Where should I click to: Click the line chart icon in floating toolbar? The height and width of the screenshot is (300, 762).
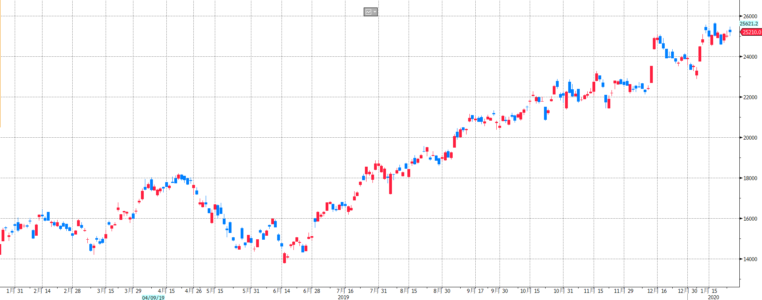tap(368, 12)
